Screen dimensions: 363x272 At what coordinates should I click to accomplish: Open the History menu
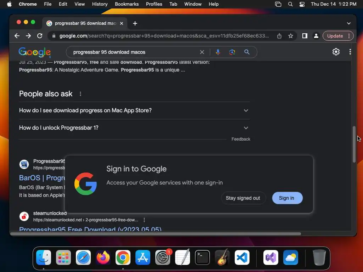coord(100,4)
